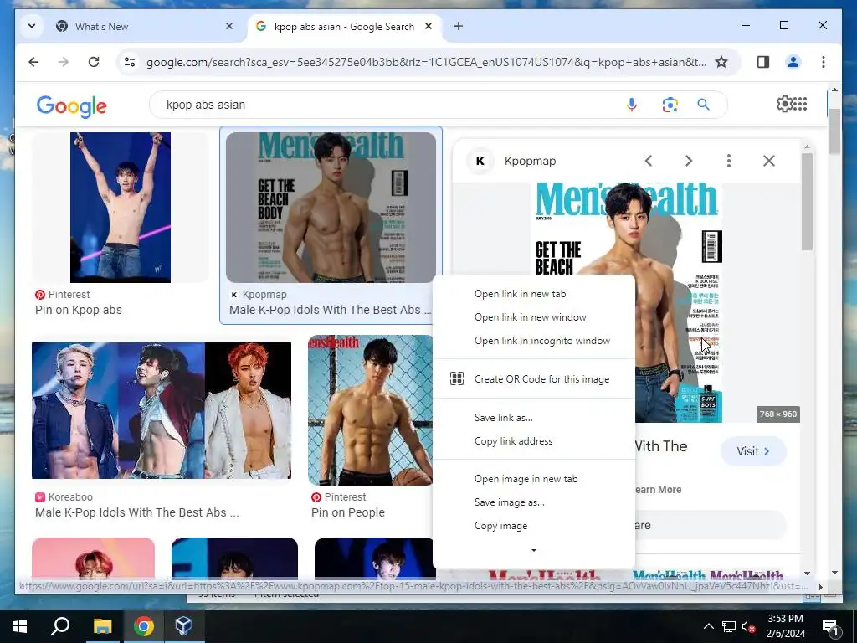Click the page vertical scrollbar thumb
This screenshot has width=857, height=643.
tap(834, 130)
